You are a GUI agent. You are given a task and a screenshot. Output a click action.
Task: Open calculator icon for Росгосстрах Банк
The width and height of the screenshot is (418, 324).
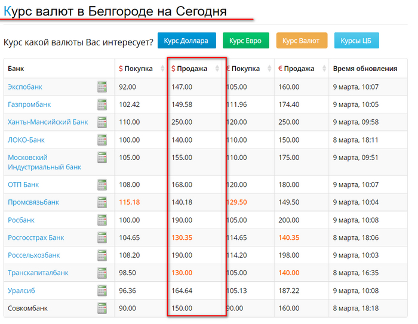[x=102, y=237]
